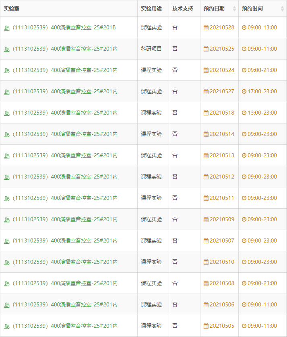Click lab icon in the 20210525 row

(x=7, y=49)
